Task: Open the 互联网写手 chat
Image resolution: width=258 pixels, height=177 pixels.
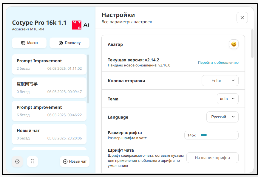Action: (49, 88)
